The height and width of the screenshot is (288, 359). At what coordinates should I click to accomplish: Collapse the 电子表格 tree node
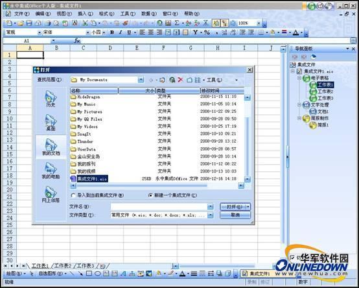299,78
